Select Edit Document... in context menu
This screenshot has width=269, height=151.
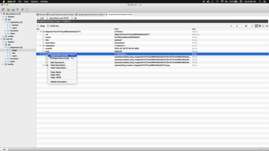click(x=62, y=62)
